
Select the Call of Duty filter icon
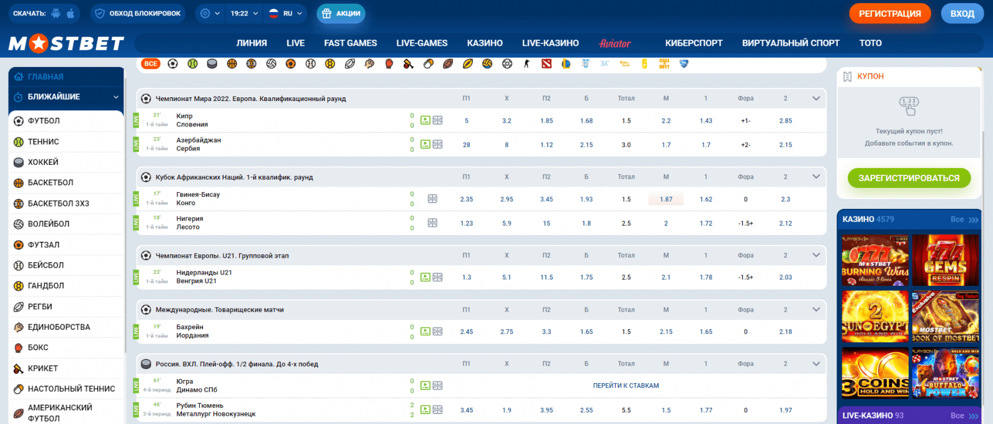(664, 63)
